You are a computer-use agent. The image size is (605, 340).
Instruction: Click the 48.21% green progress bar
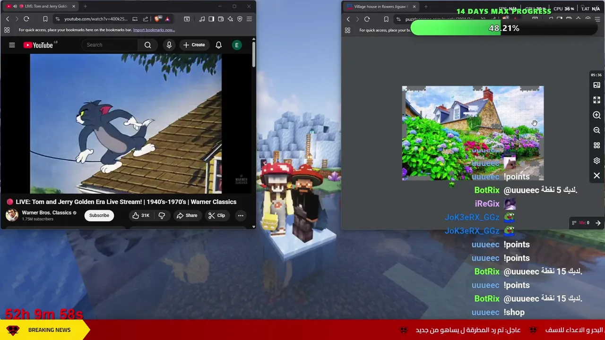pos(504,28)
